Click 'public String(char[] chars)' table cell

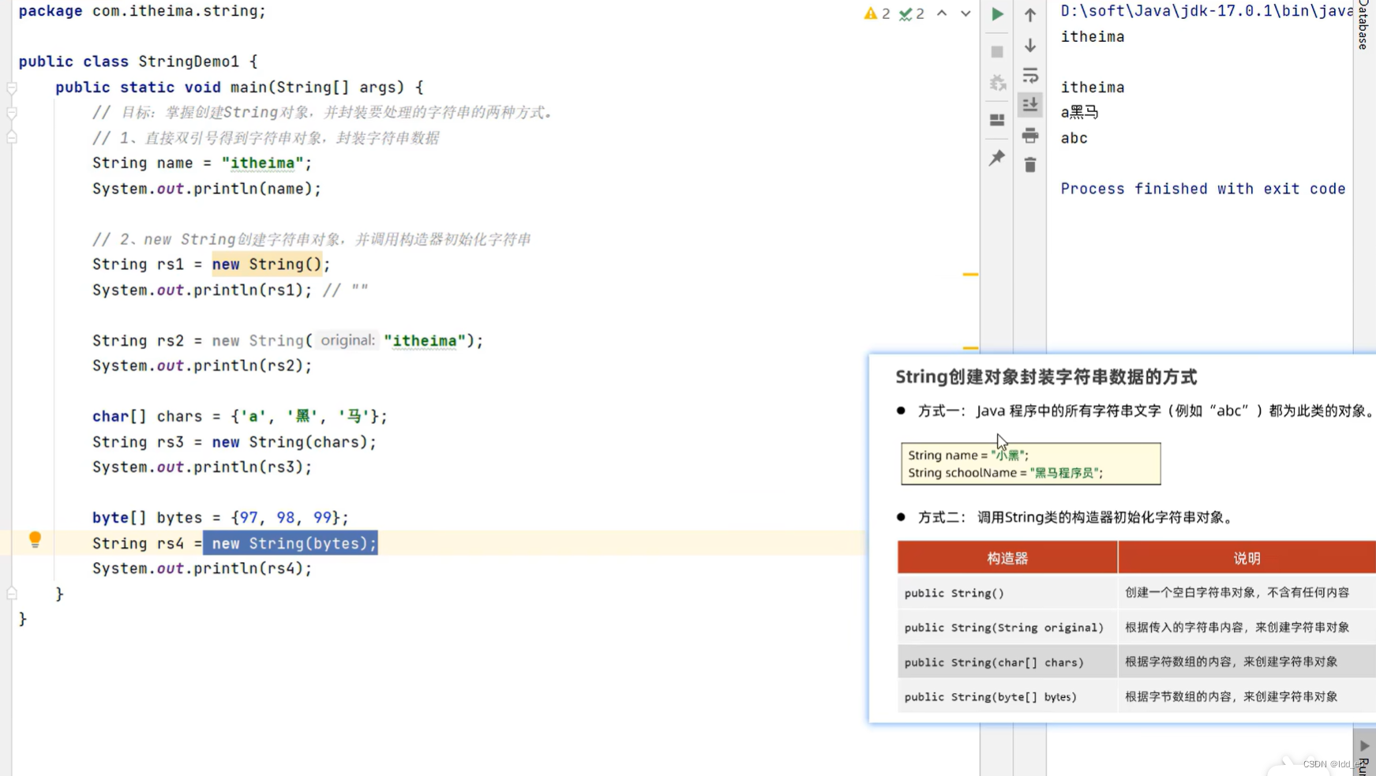[x=1007, y=662]
